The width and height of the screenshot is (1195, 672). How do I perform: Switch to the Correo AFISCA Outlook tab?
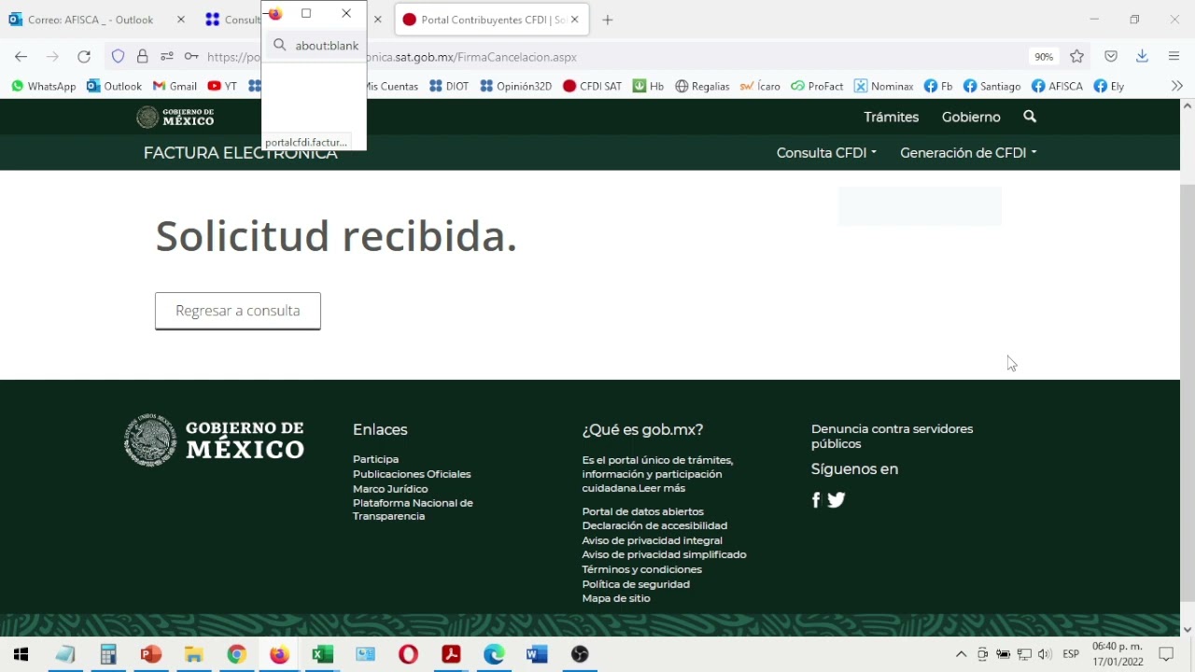(x=91, y=20)
